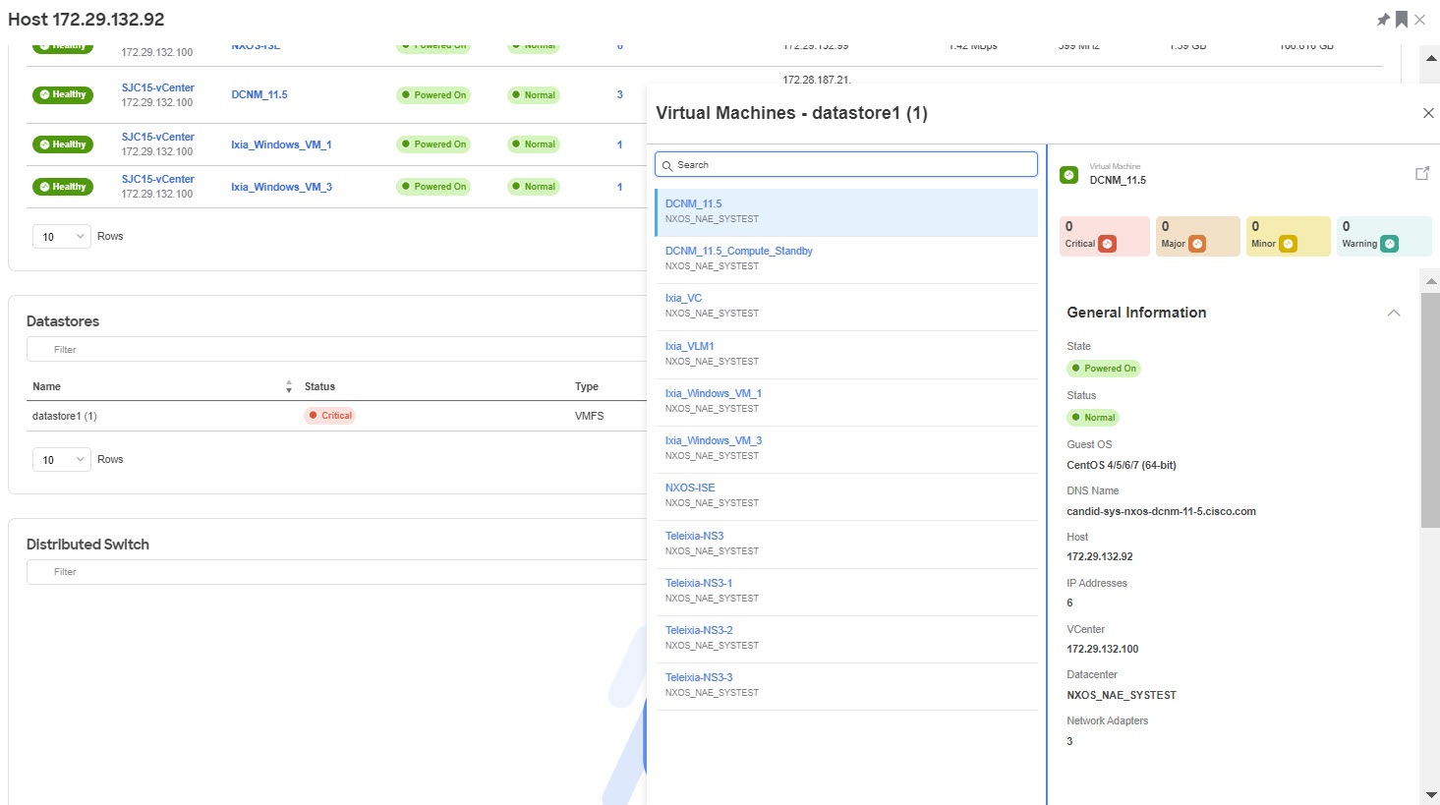This screenshot has height=805, width=1440.
Task: Click the Critical status badge for datastore1
Action: pyautogui.click(x=329, y=416)
